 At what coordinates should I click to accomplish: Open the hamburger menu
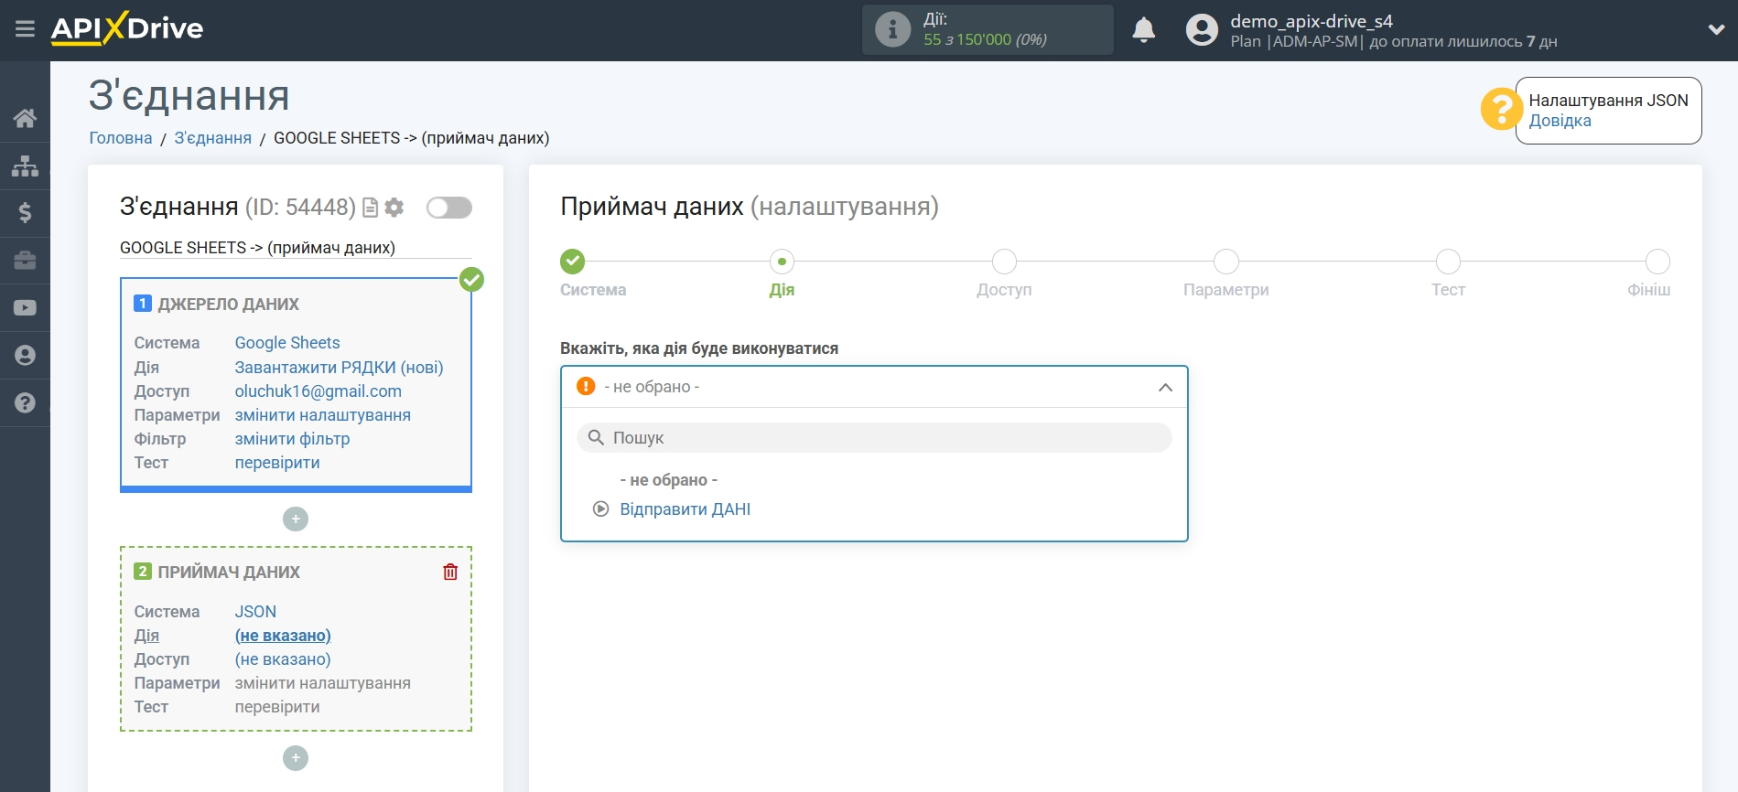pyautogui.click(x=25, y=29)
